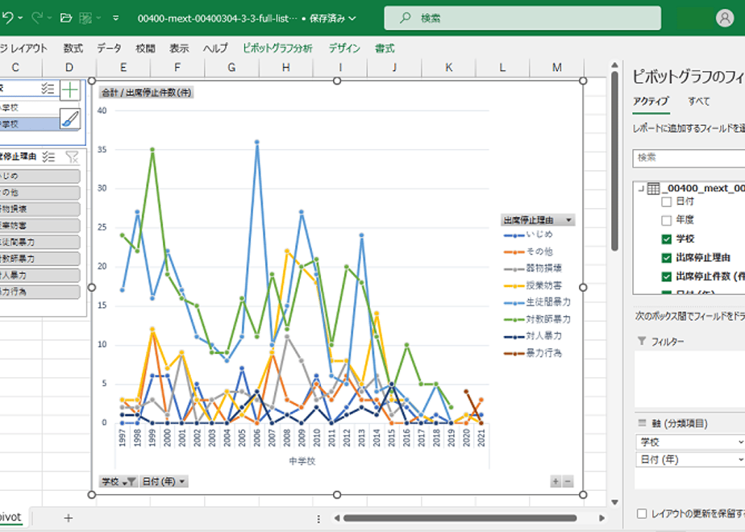Click the Chart Styles paintbrush icon

(x=70, y=118)
